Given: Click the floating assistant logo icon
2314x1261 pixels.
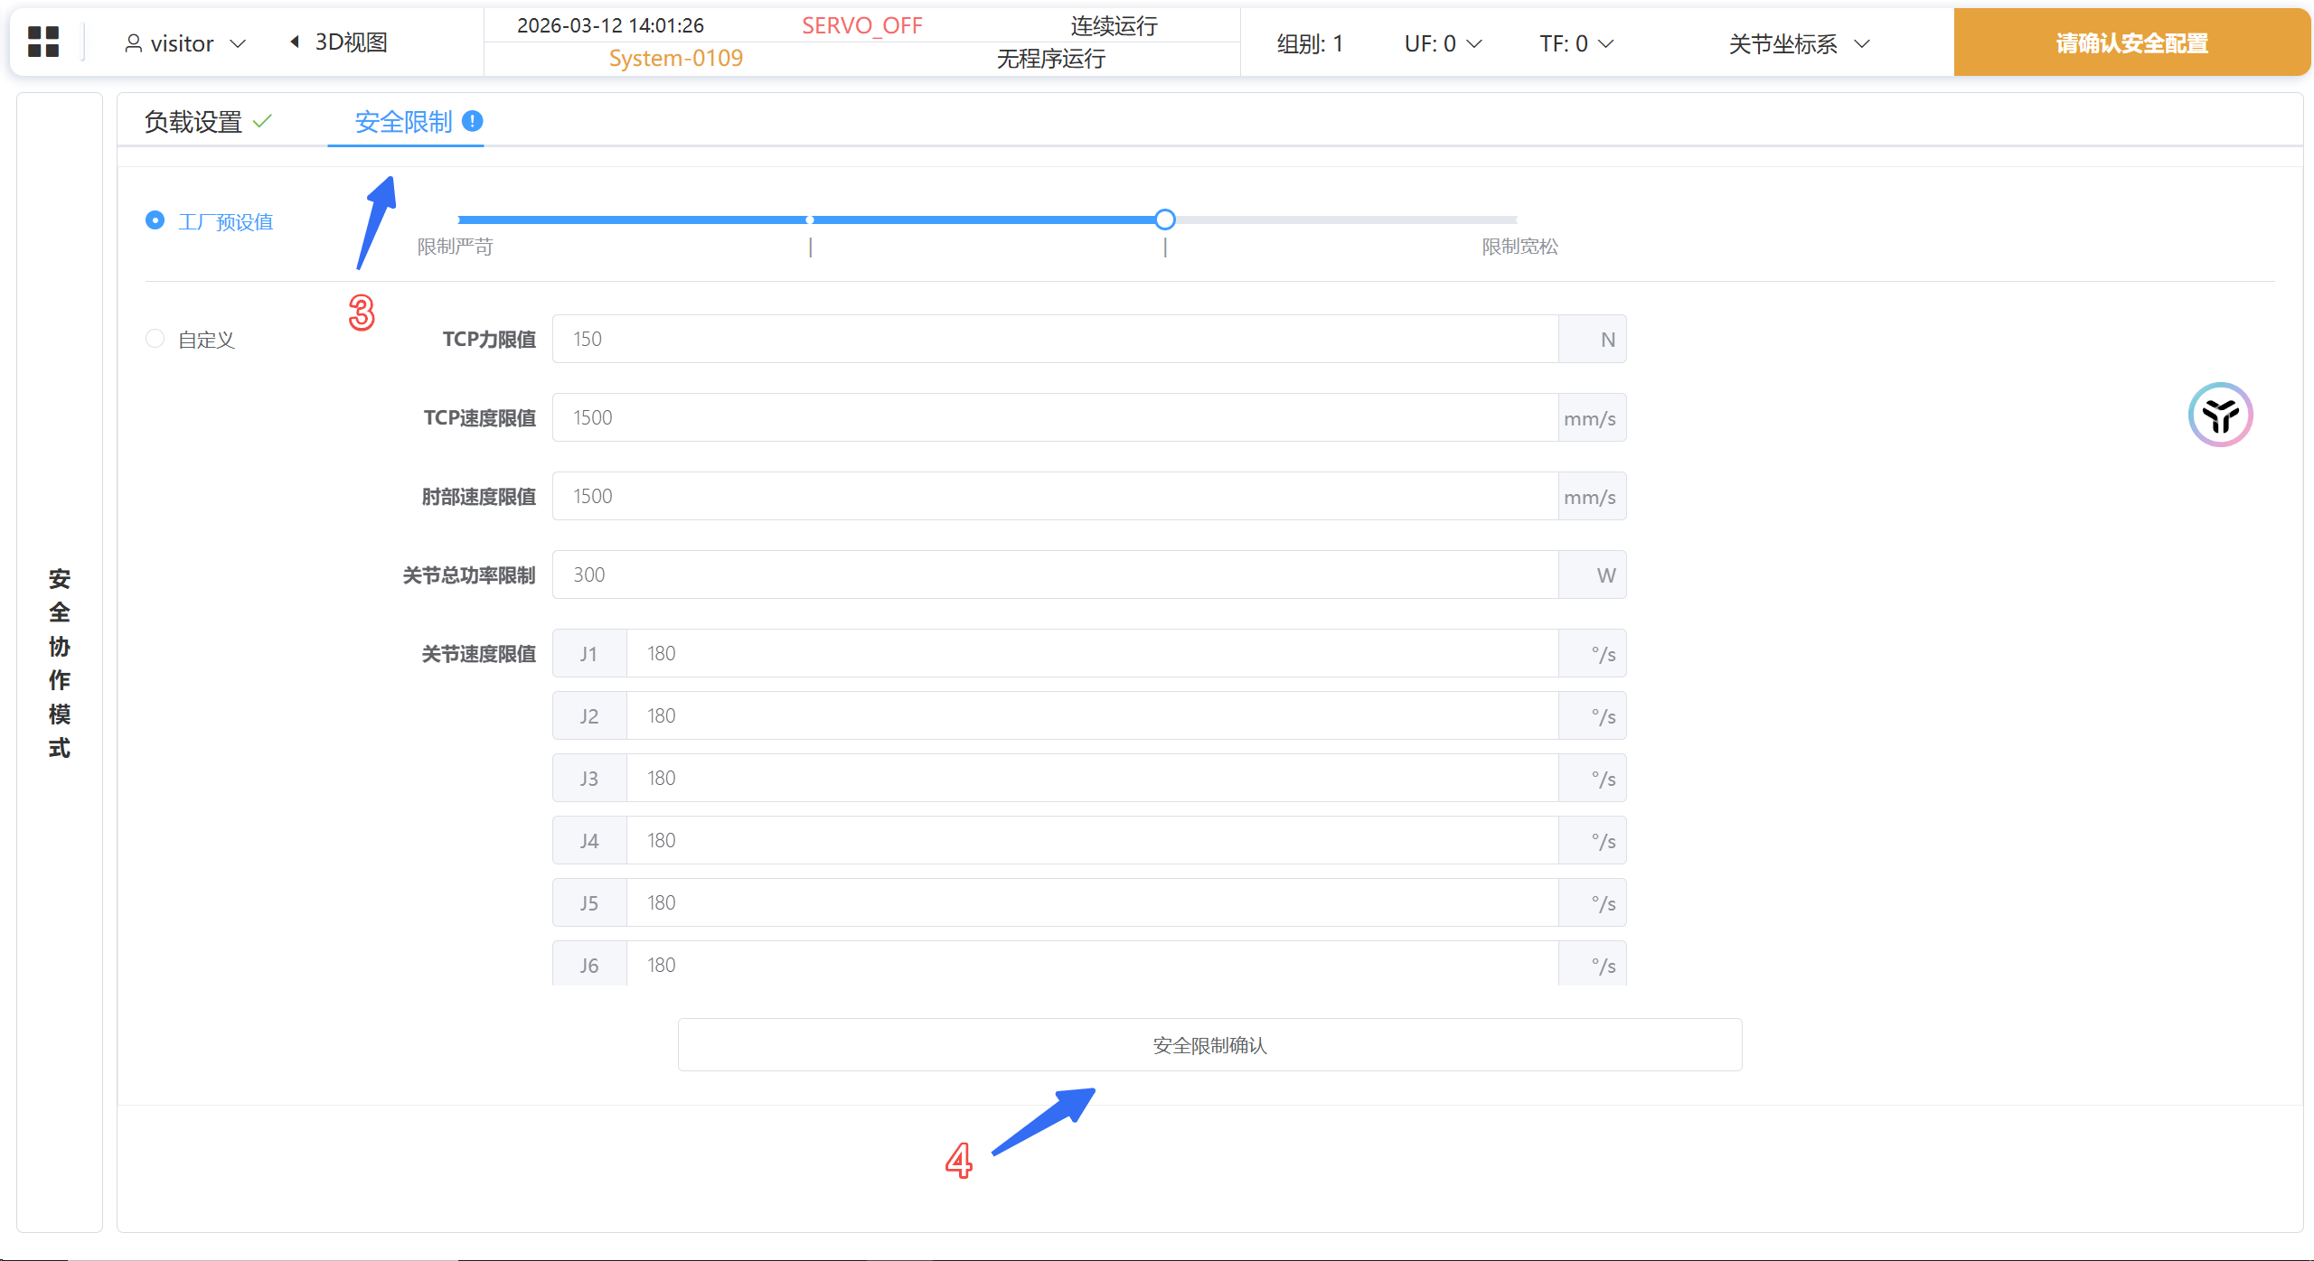Looking at the screenshot, I should pyautogui.click(x=2219, y=416).
